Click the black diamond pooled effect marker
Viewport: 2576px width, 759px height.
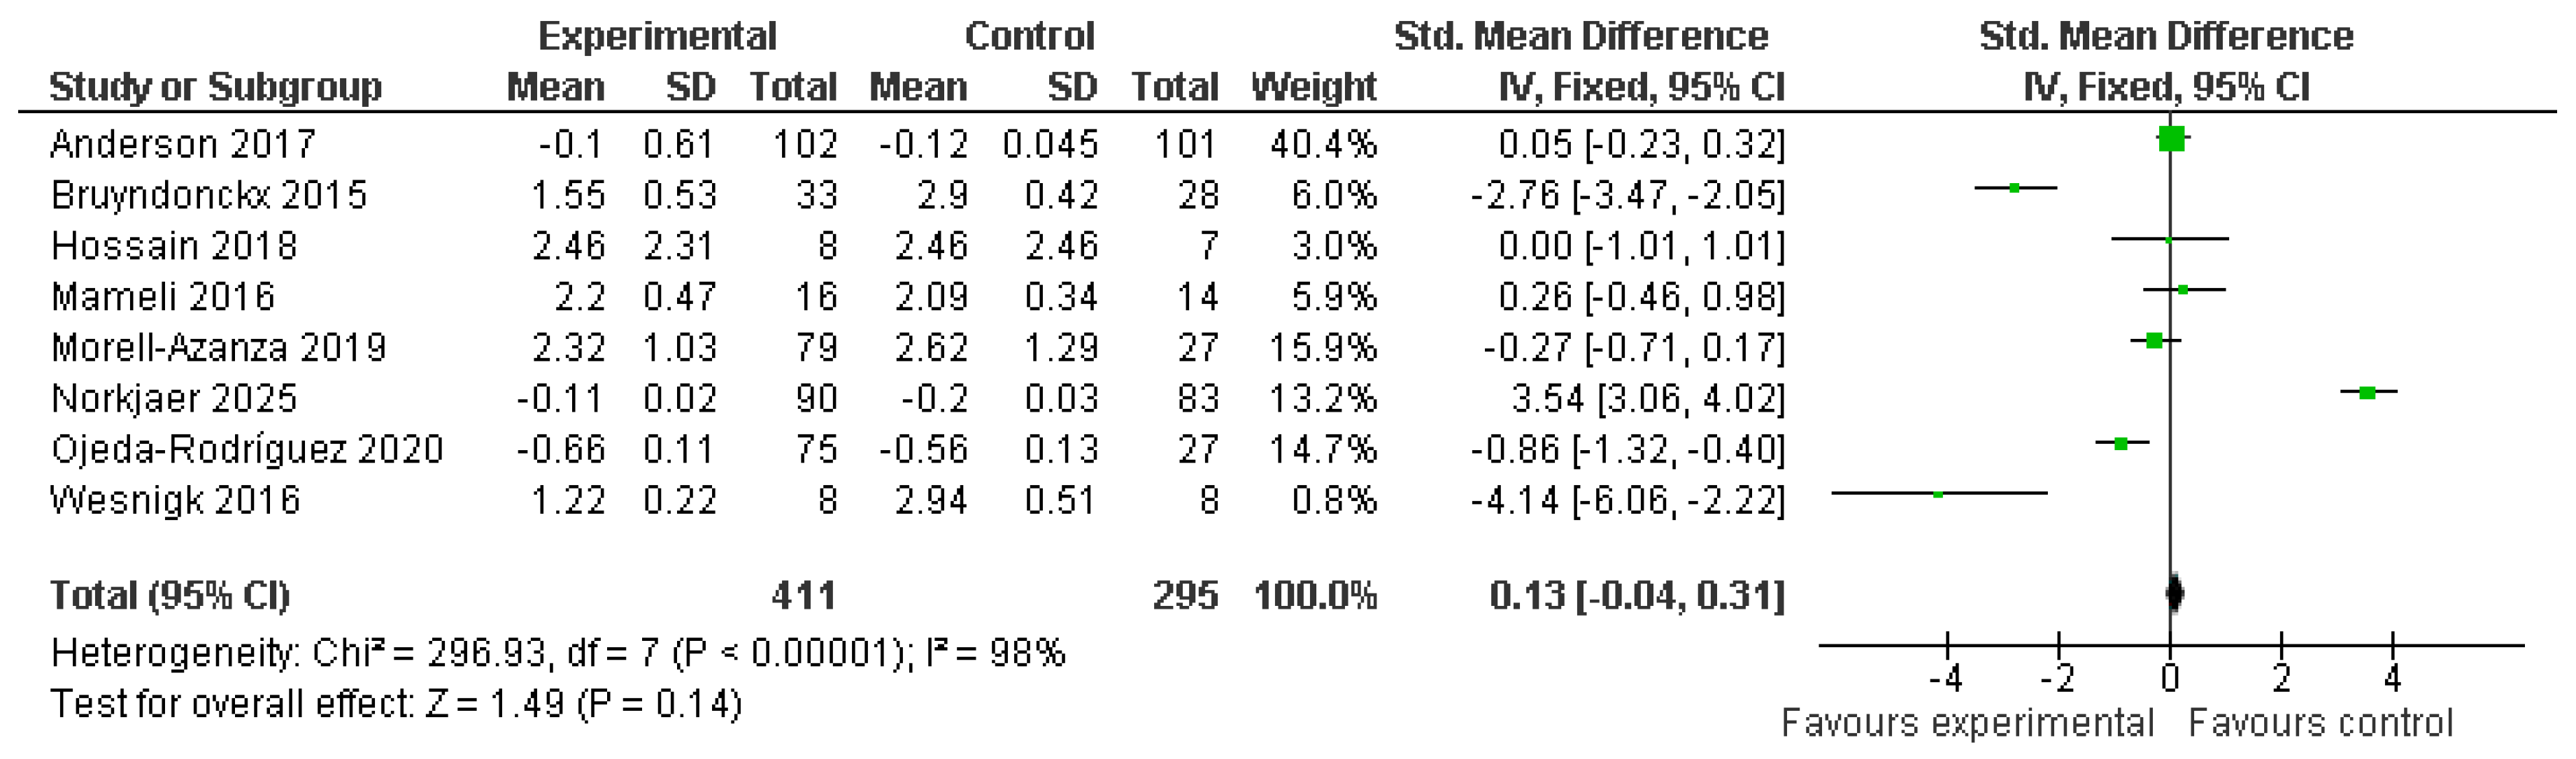(x=2174, y=593)
